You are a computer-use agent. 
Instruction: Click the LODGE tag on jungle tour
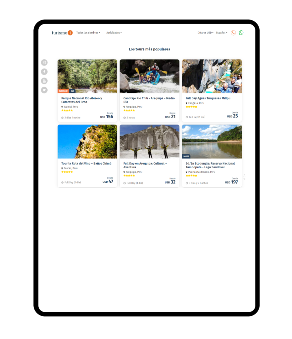186,156
